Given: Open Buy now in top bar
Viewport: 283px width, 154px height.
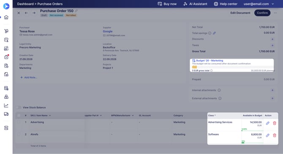Looking at the screenshot, I should tap(167, 4).
